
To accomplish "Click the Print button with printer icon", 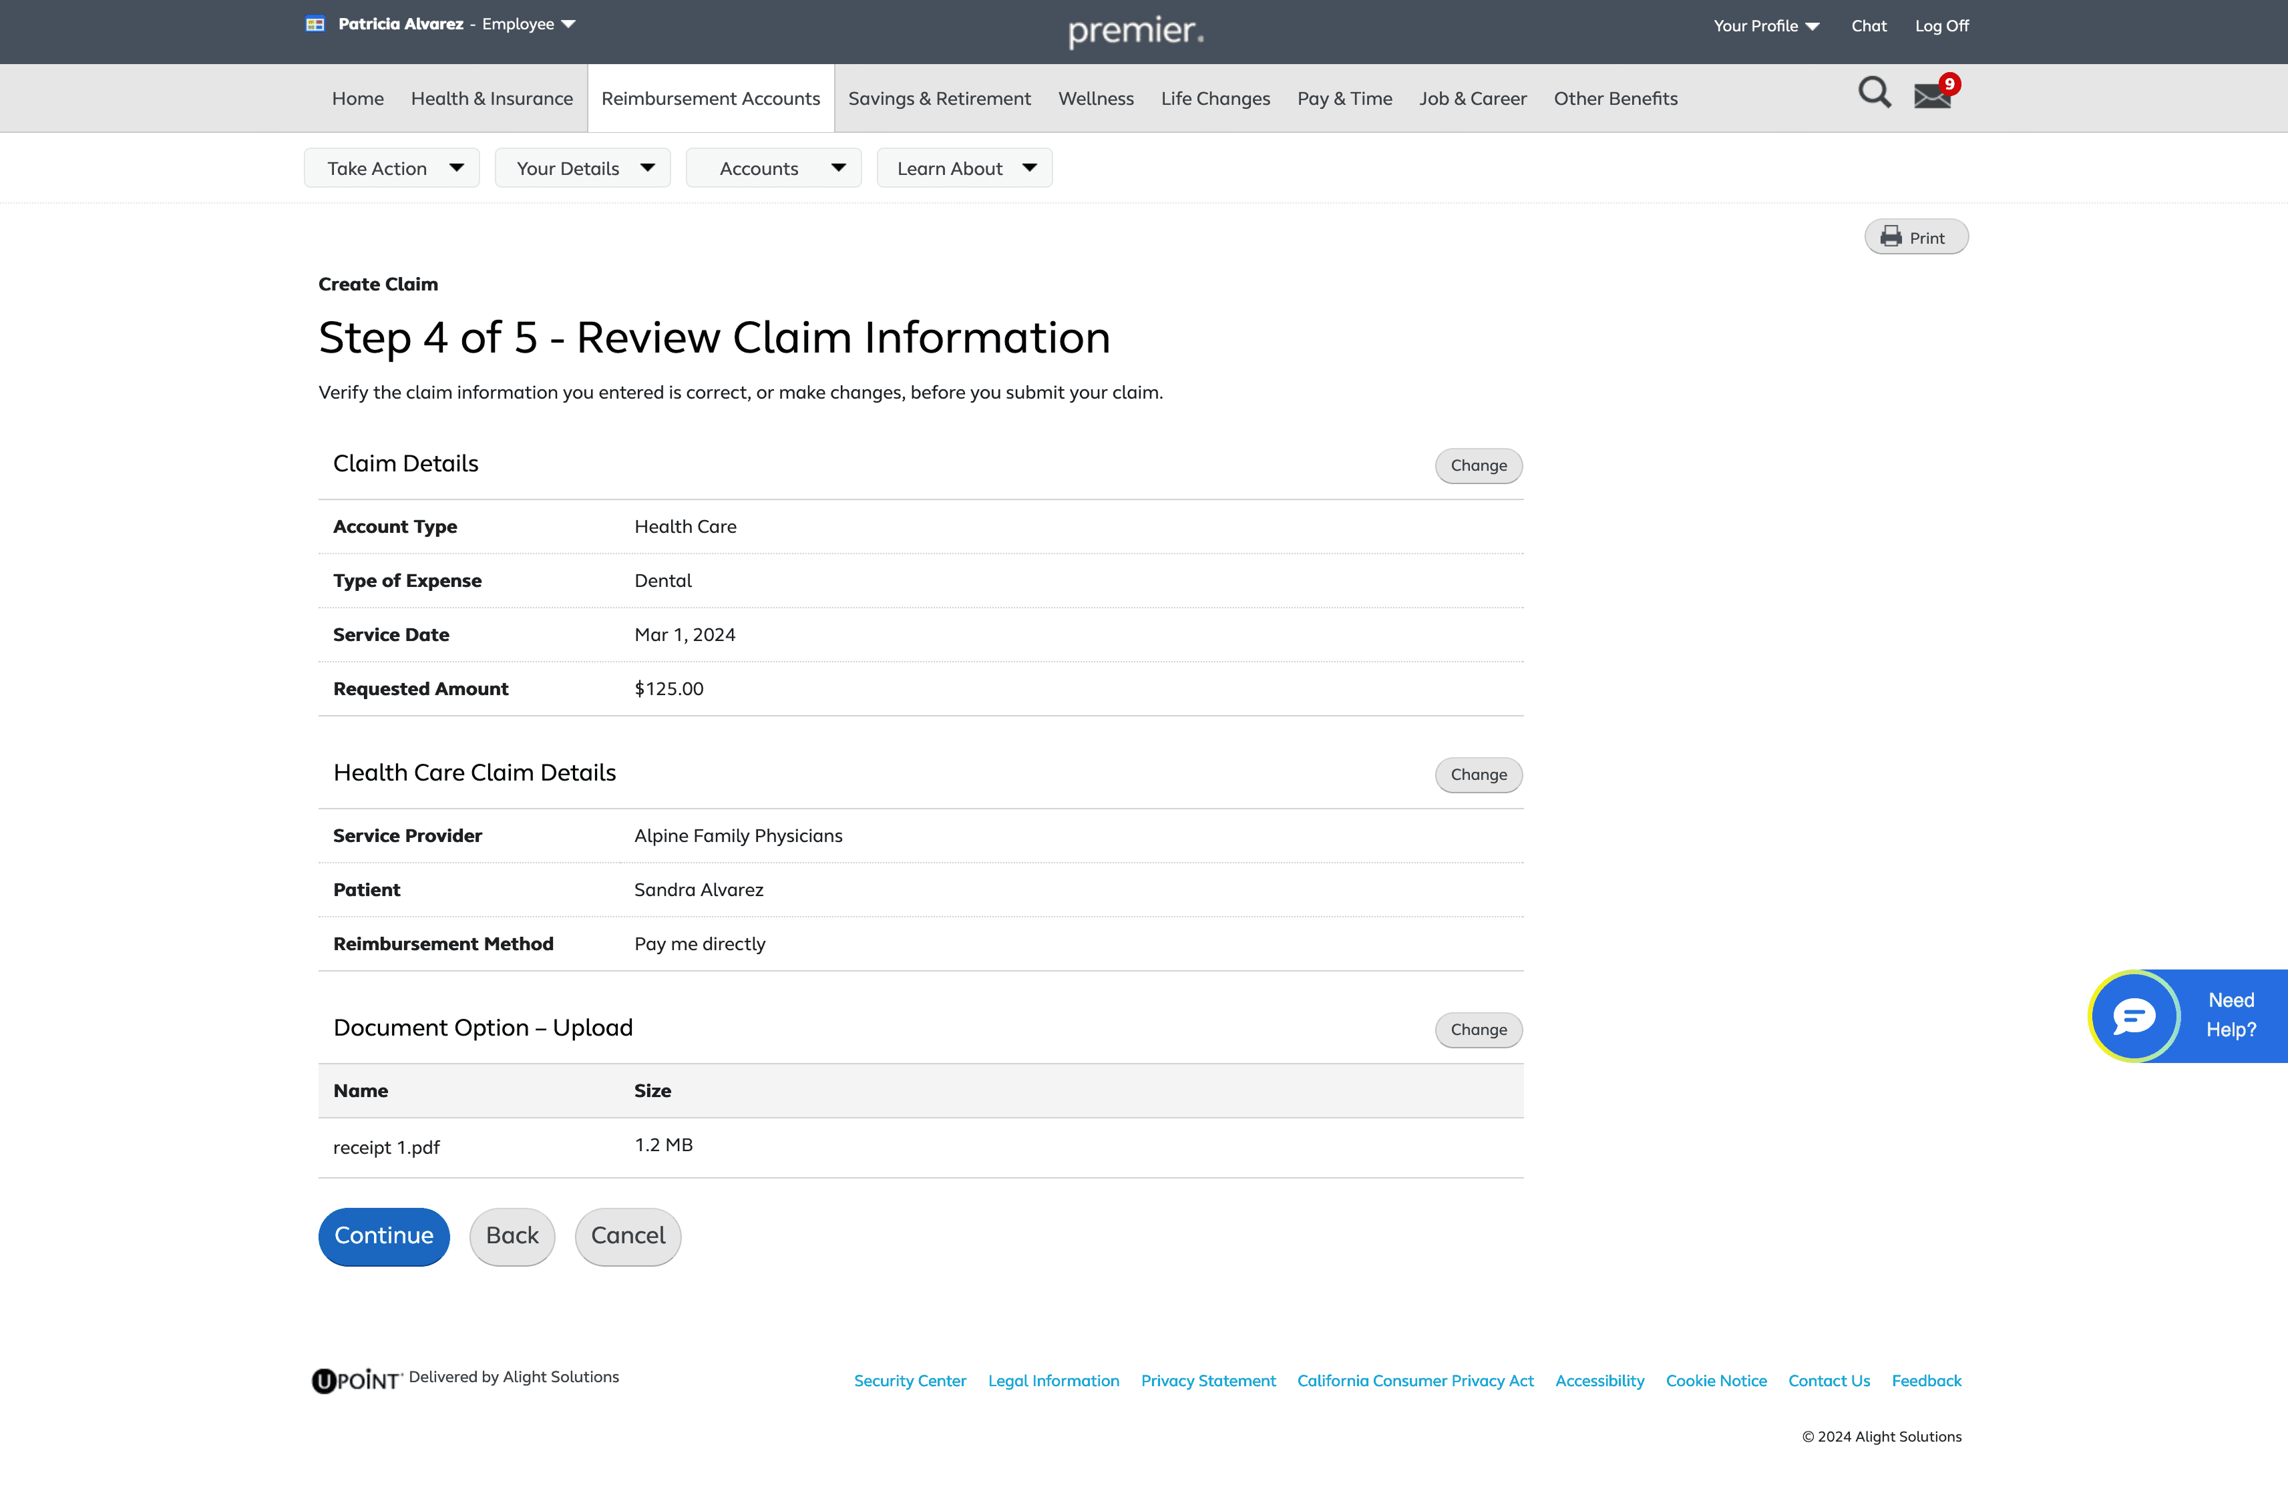I will (1916, 238).
